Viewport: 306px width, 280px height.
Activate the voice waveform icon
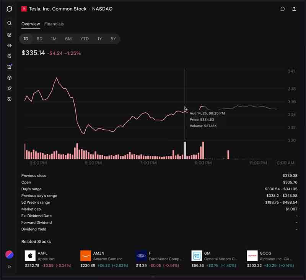[9, 46]
